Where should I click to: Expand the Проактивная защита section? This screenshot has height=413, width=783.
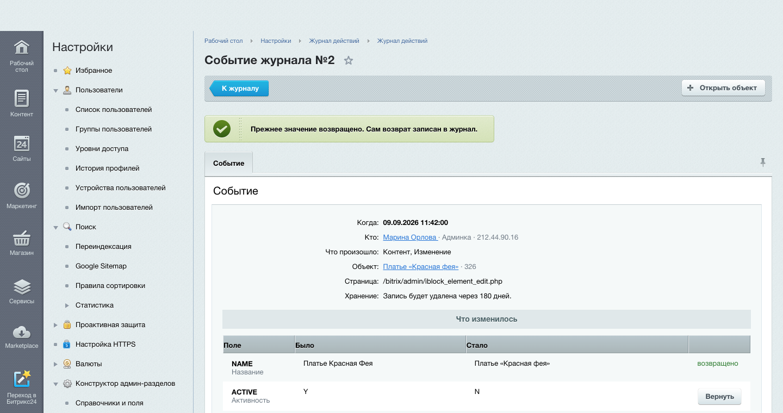55,325
